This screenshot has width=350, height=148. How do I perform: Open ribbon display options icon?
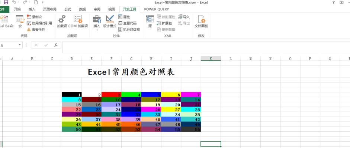[341, 3]
